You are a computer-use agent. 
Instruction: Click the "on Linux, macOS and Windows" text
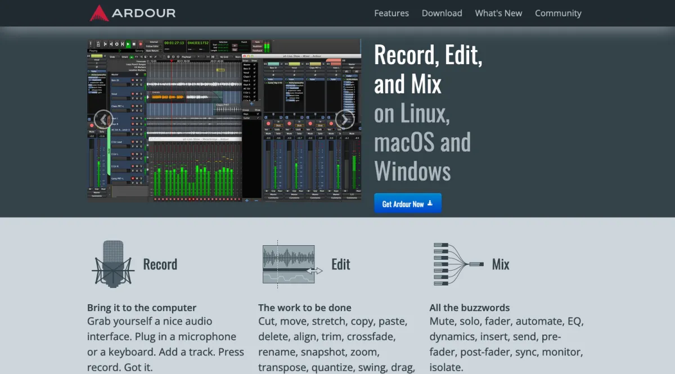pyautogui.click(x=422, y=143)
